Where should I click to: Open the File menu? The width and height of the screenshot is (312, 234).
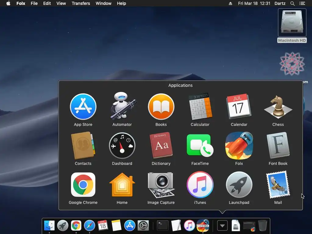click(x=34, y=3)
